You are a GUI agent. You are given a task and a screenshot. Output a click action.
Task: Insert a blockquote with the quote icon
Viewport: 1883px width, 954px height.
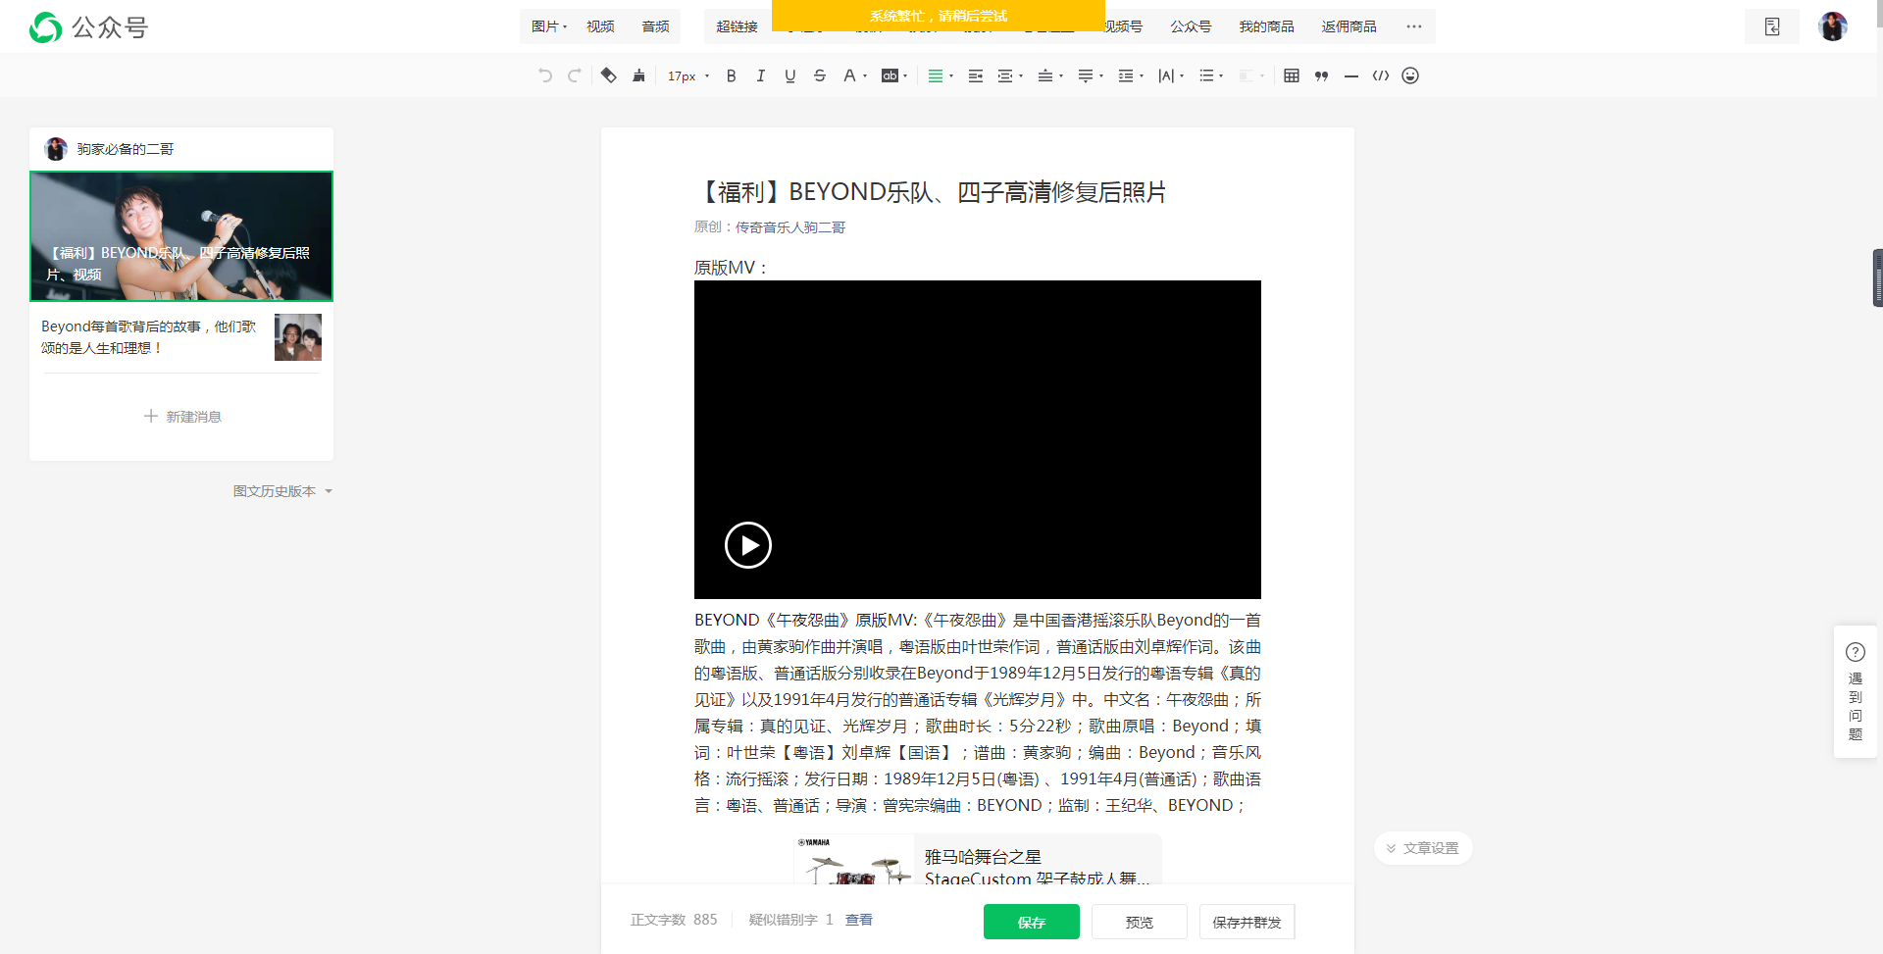click(x=1321, y=75)
